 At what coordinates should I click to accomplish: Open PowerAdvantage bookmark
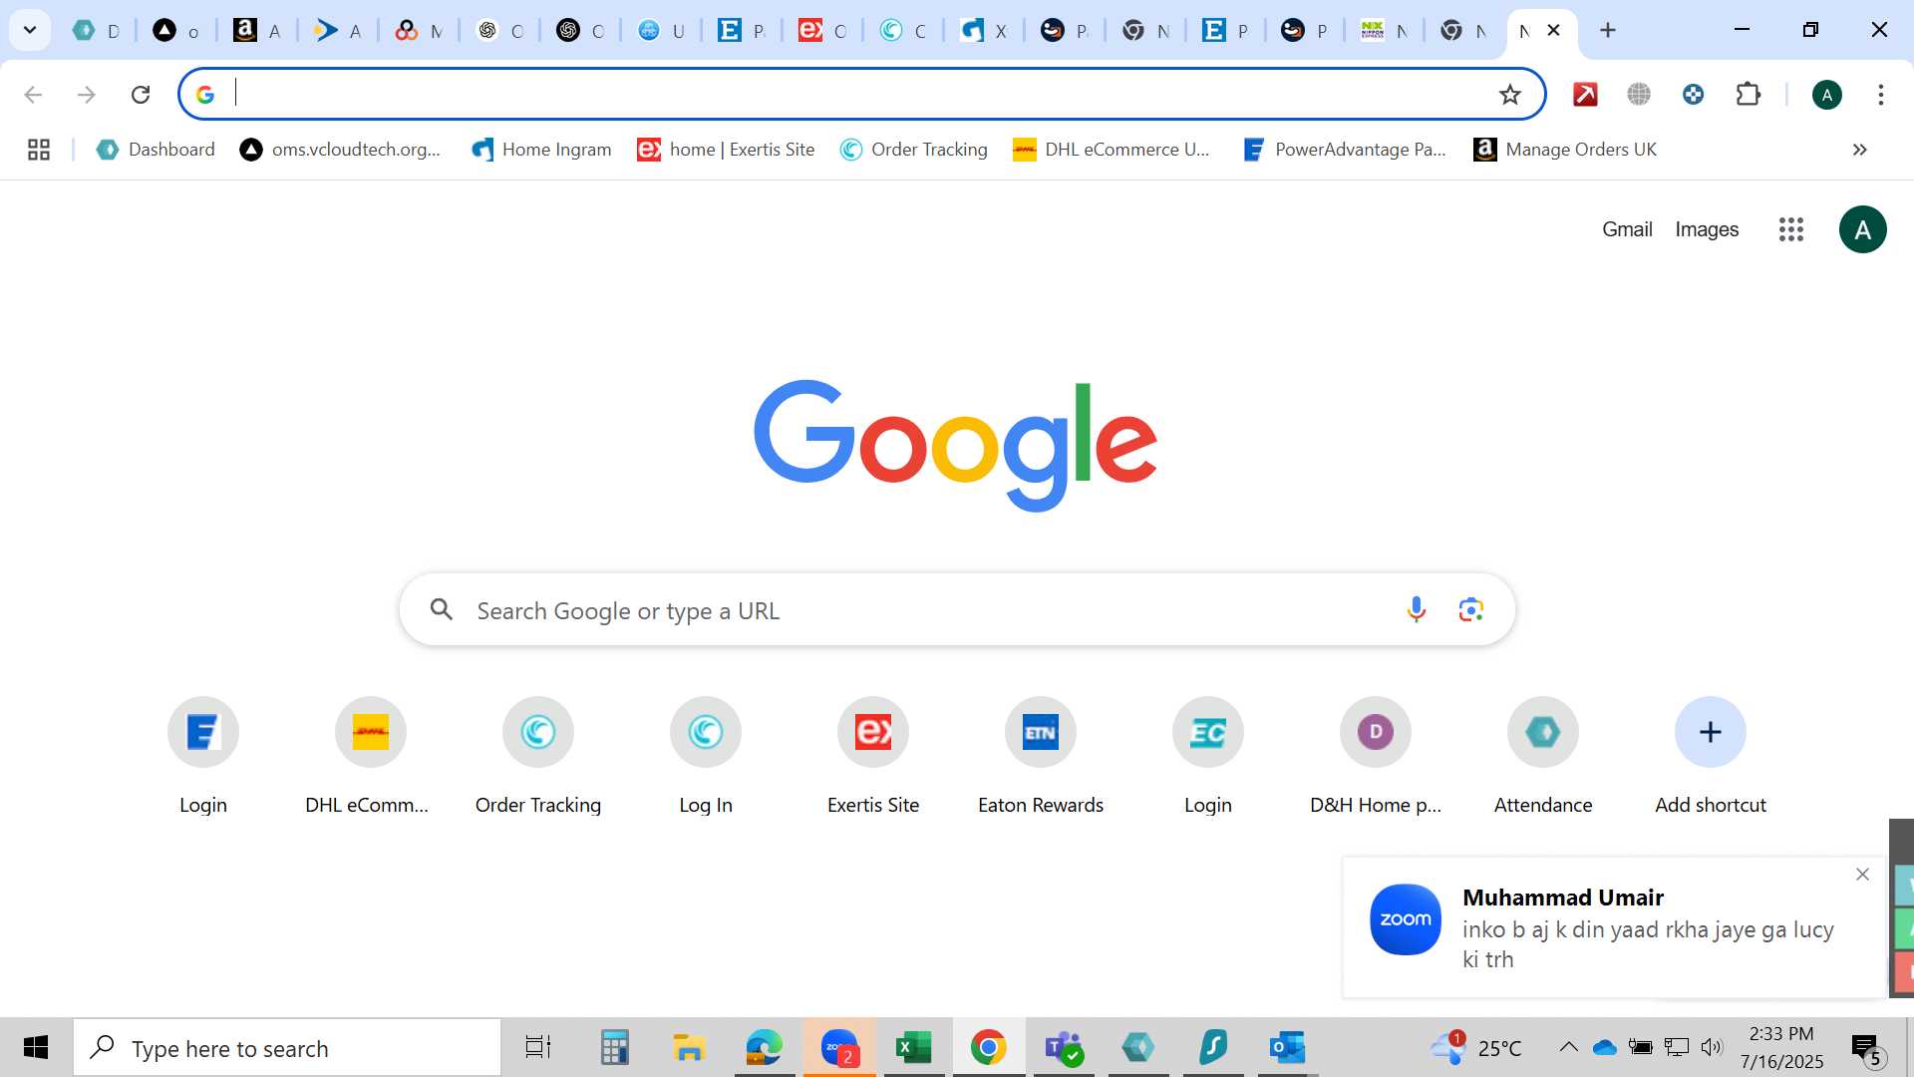tap(1345, 150)
